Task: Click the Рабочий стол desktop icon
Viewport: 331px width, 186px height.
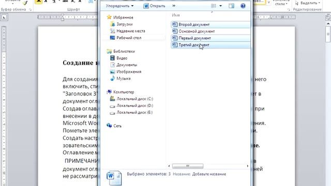Action: tap(113, 38)
